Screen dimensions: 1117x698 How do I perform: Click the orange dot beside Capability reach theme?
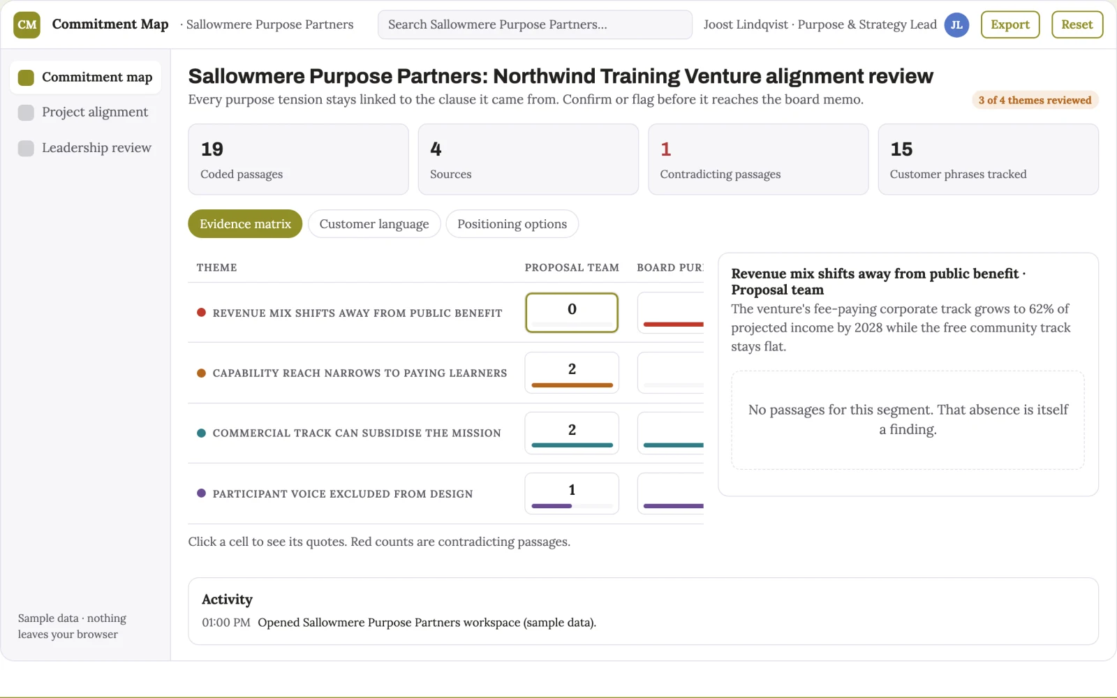[201, 373]
